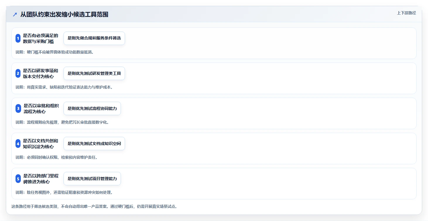The image size is (428, 221).
Task: Click the title 从团队约束出发缩小候选工具范围
Action: (64, 14)
